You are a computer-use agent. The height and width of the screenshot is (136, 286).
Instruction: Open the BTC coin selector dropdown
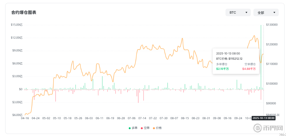tap(238, 12)
